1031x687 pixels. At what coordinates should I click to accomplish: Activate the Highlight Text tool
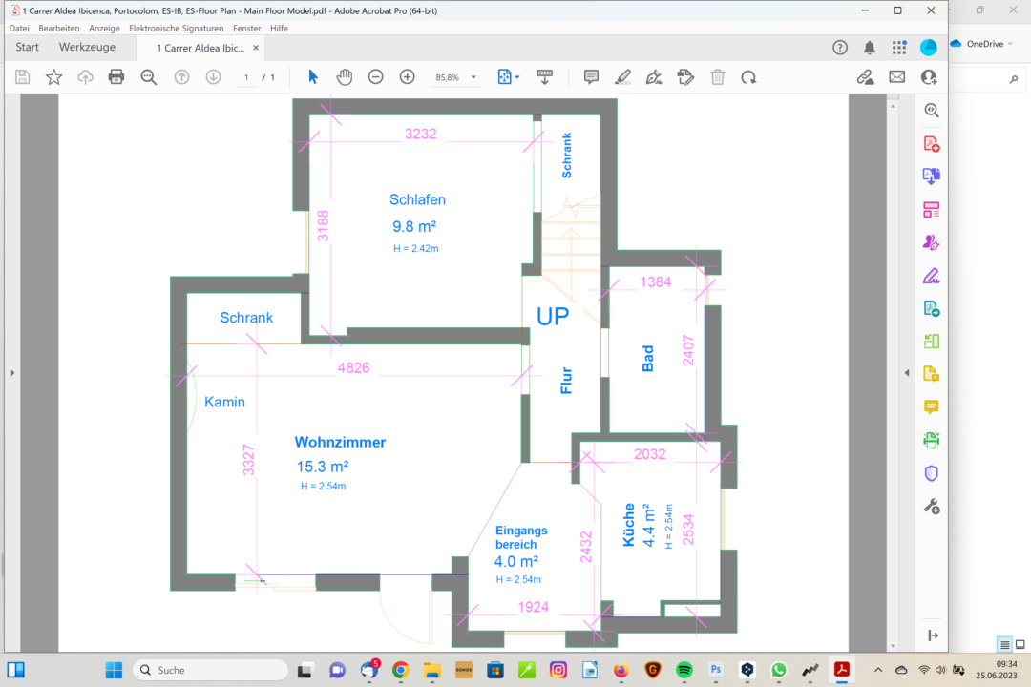click(623, 76)
